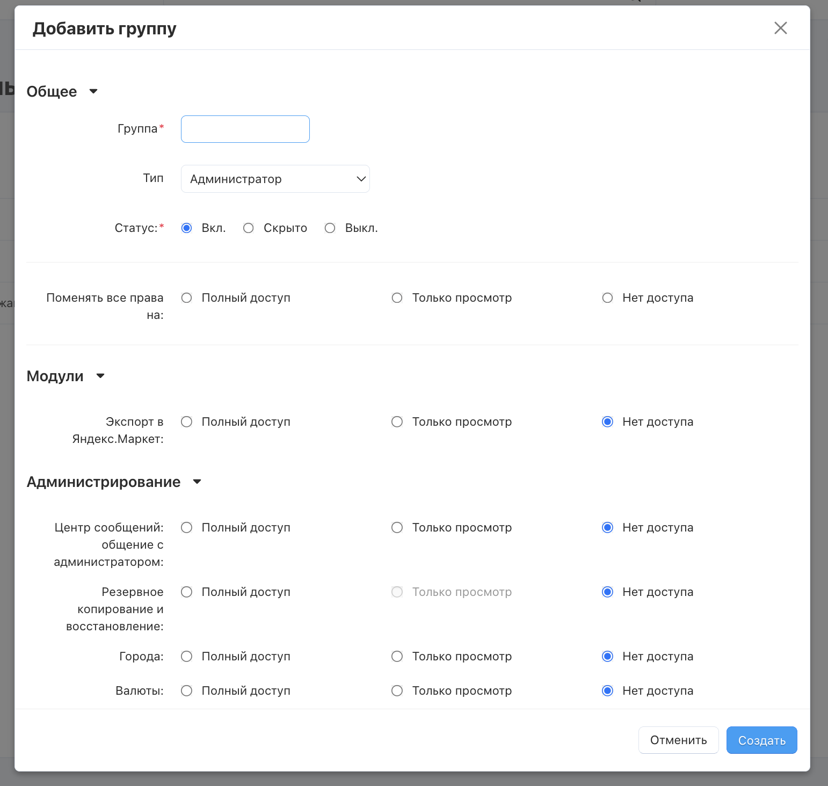Collapse the Общее section
Image resolution: width=828 pixels, height=786 pixels.
tap(93, 91)
